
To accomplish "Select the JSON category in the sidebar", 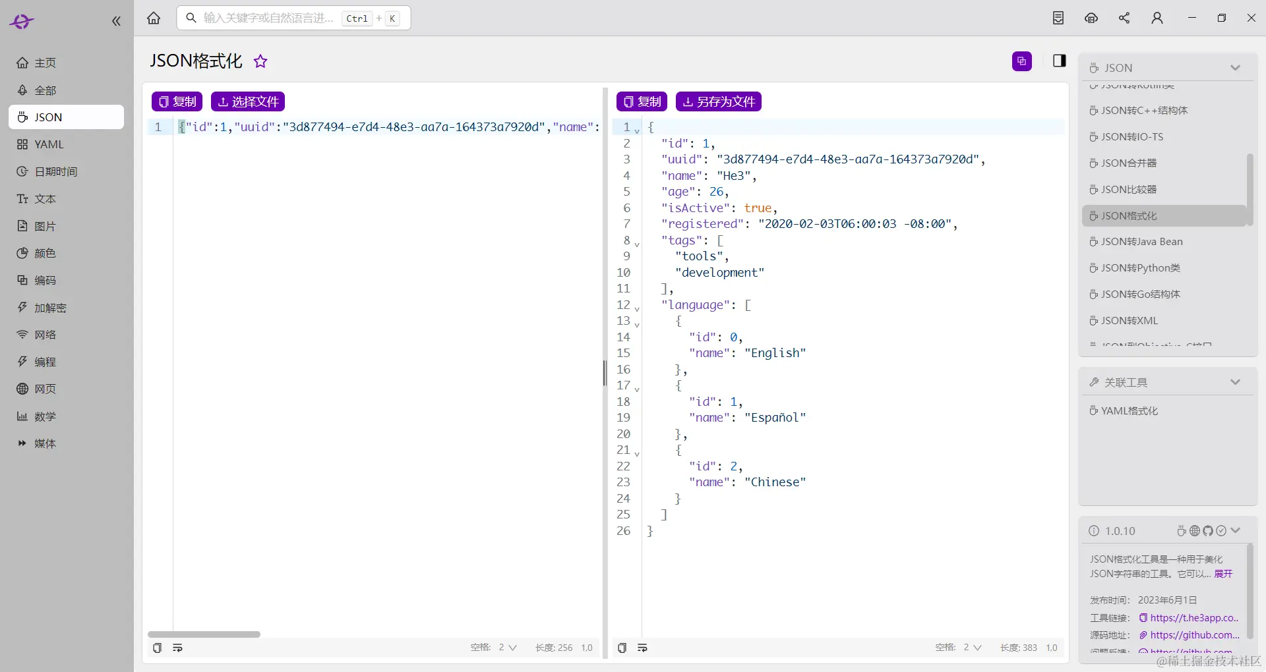I will [x=66, y=117].
